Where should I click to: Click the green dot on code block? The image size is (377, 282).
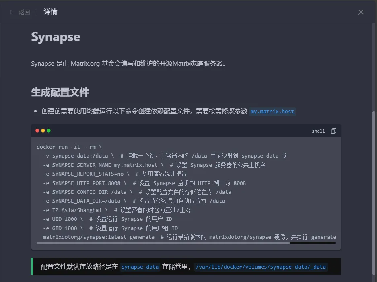49,131
